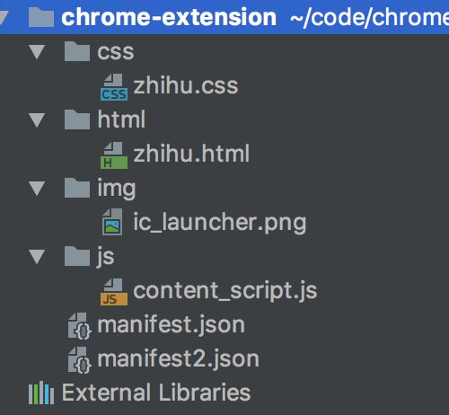Collapse the img folder arrow

click(37, 189)
